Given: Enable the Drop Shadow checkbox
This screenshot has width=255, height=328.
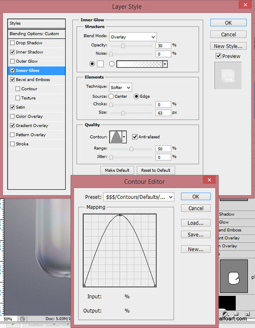Looking at the screenshot, I should [x=12, y=43].
